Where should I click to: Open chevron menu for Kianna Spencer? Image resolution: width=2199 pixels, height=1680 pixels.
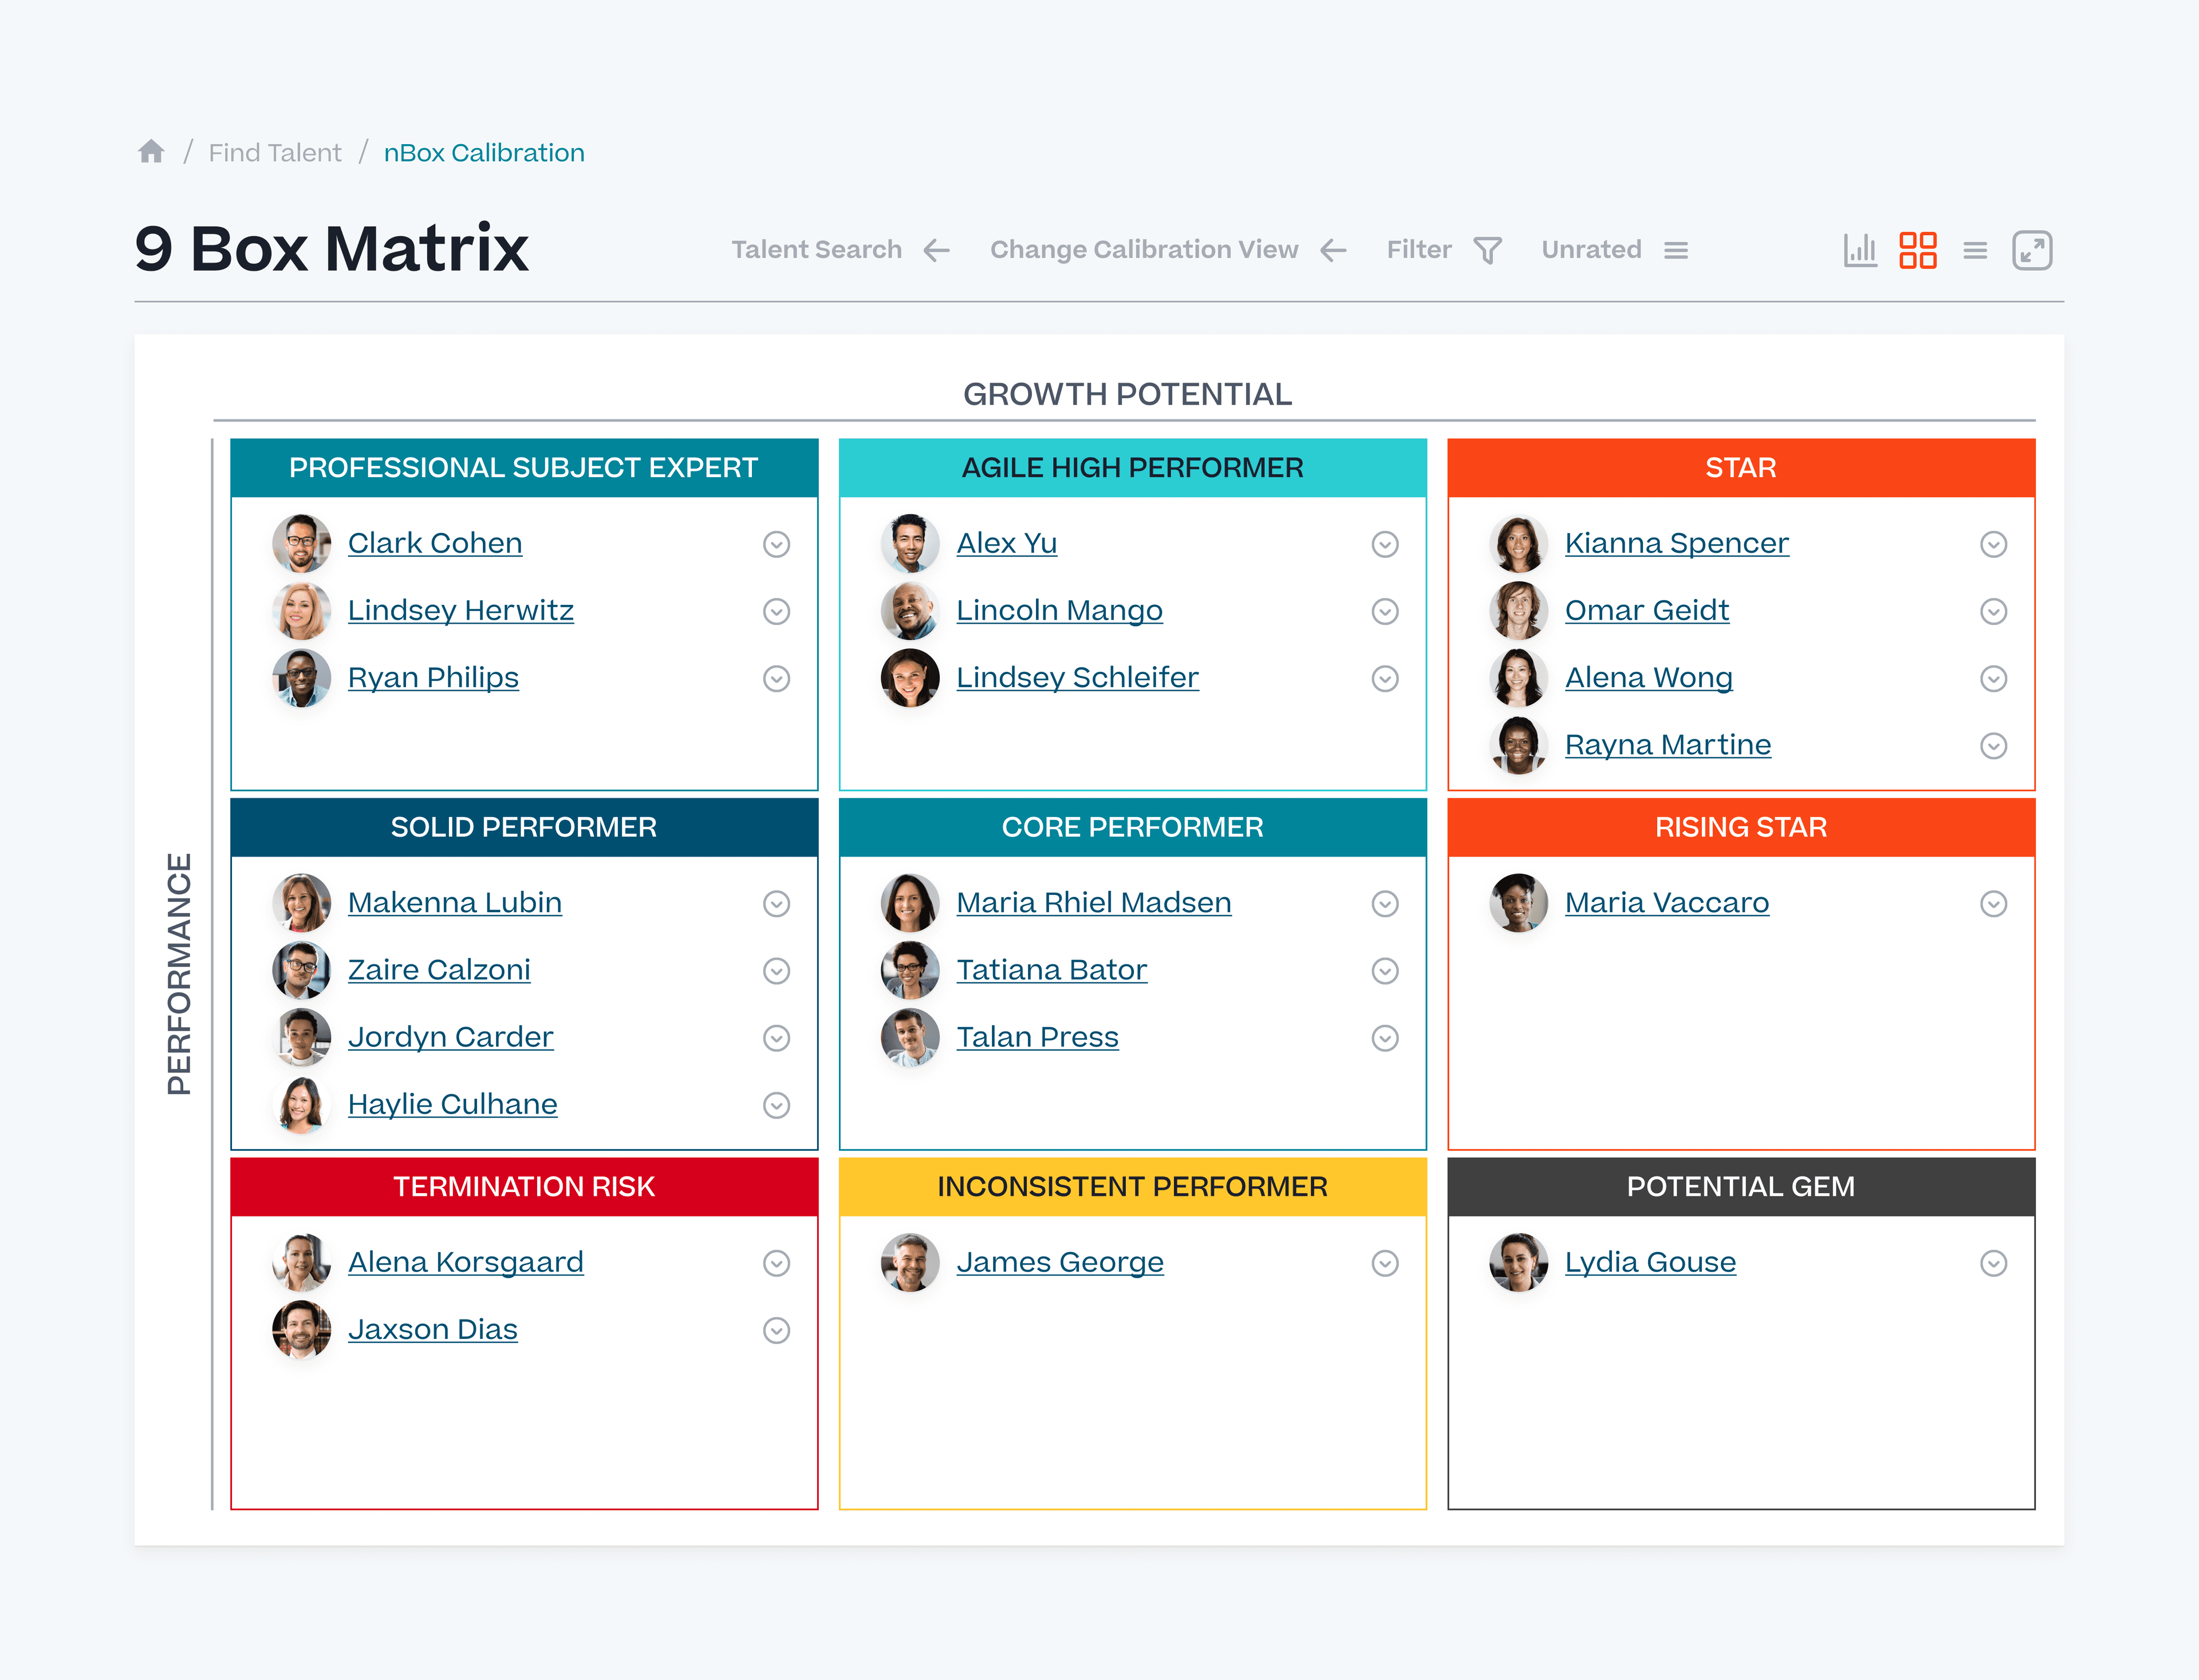[1993, 544]
